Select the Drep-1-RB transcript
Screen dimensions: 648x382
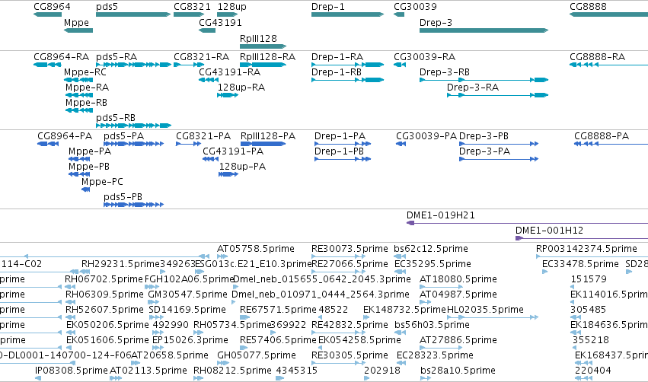coord(347,80)
